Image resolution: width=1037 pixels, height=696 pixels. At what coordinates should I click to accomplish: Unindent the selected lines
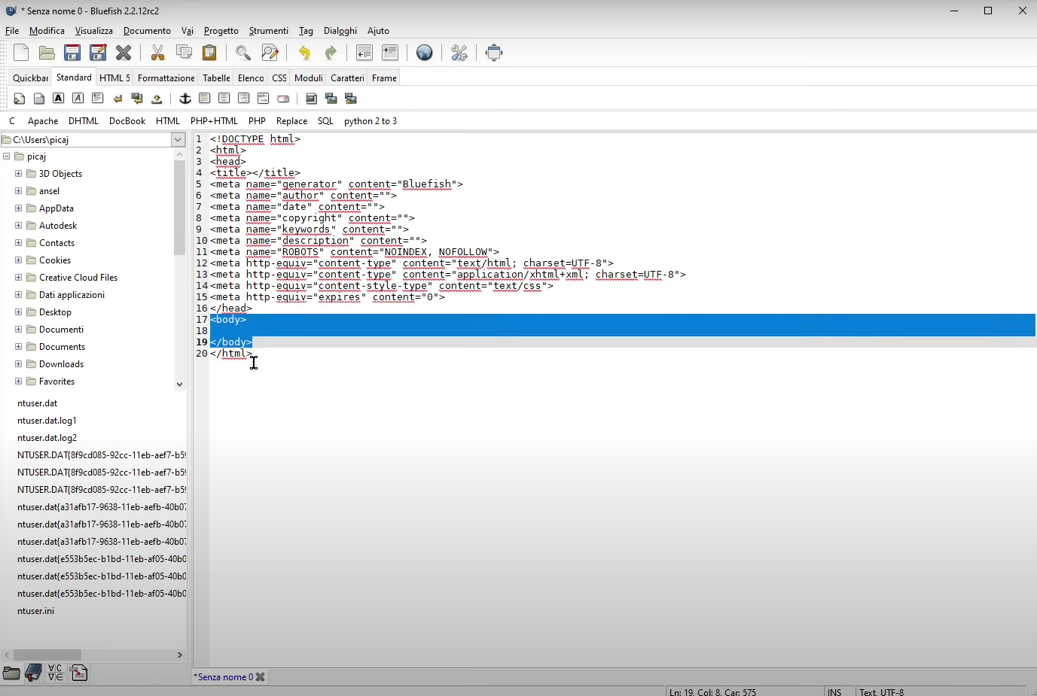364,53
